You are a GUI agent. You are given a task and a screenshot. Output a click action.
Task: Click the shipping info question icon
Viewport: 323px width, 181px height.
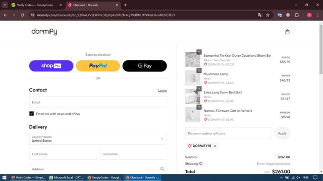point(201,163)
